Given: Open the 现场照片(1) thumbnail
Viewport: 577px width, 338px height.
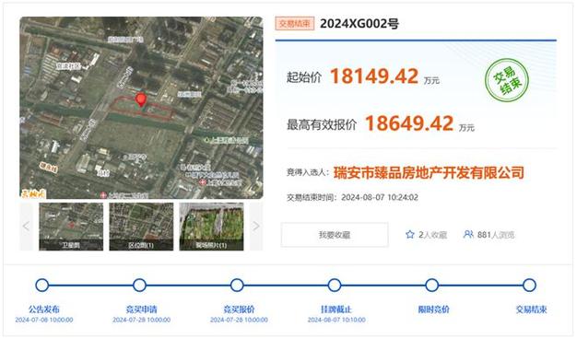Looking at the screenshot, I should tap(211, 227).
